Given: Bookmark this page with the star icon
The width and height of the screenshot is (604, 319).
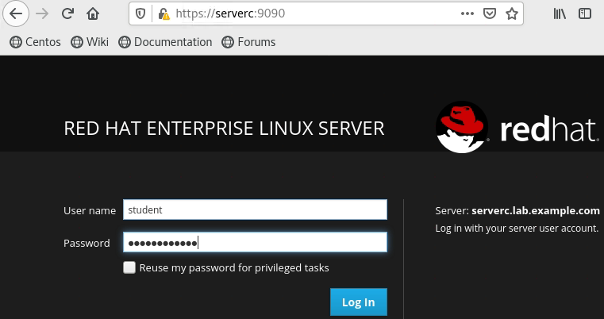Looking at the screenshot, I should [x=512, y=13].
